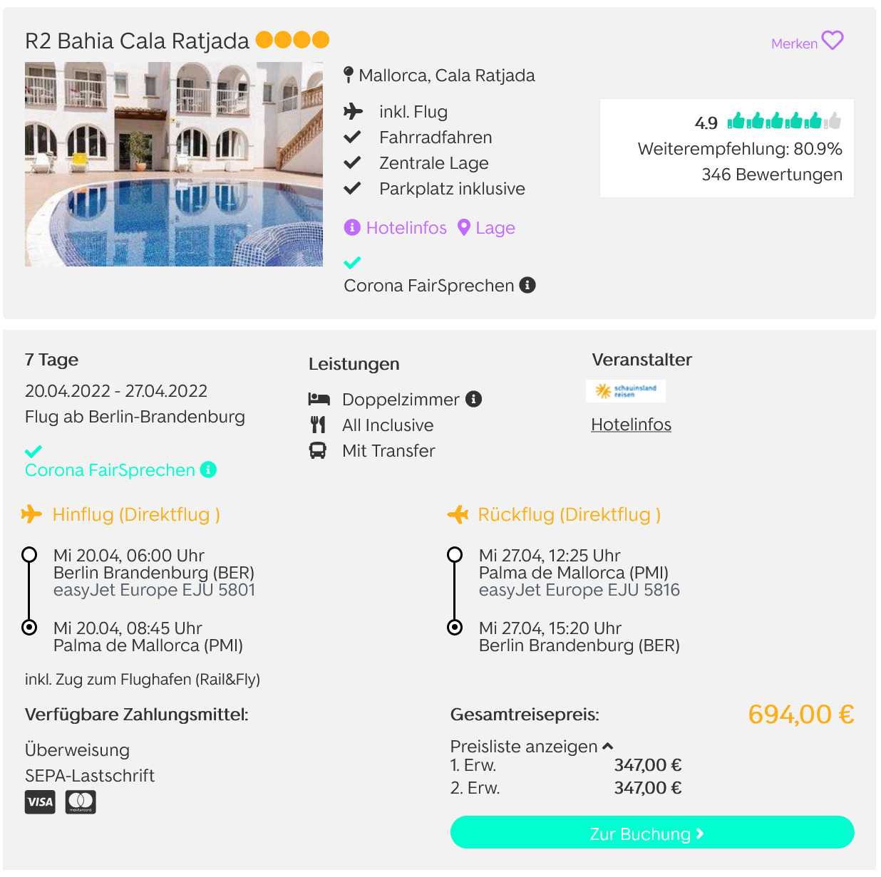
Task: Click the thumbs-up rating icons
Action: [783, 121]
